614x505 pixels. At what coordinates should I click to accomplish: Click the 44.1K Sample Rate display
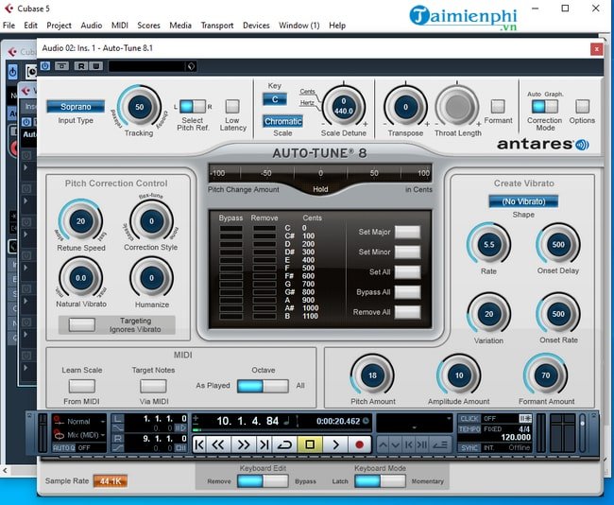(110, 480)
